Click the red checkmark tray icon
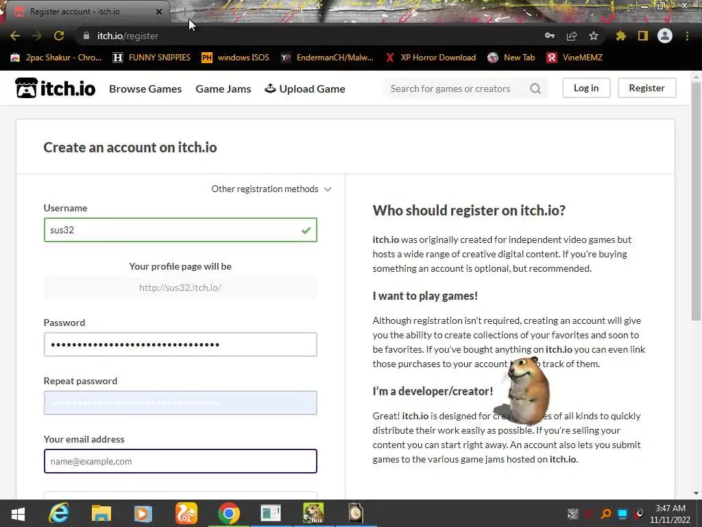Screen dimensions: 702x527 (x=589, y=513)
